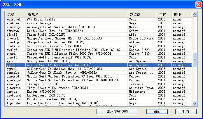The width and height of the screenshot is (203, 119).
Task: Sort by the 年代 column header
Action: coord(162,14)
